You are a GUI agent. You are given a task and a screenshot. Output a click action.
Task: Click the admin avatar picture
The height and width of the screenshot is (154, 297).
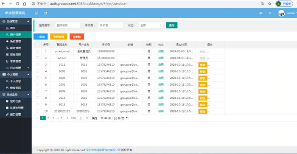281,13
